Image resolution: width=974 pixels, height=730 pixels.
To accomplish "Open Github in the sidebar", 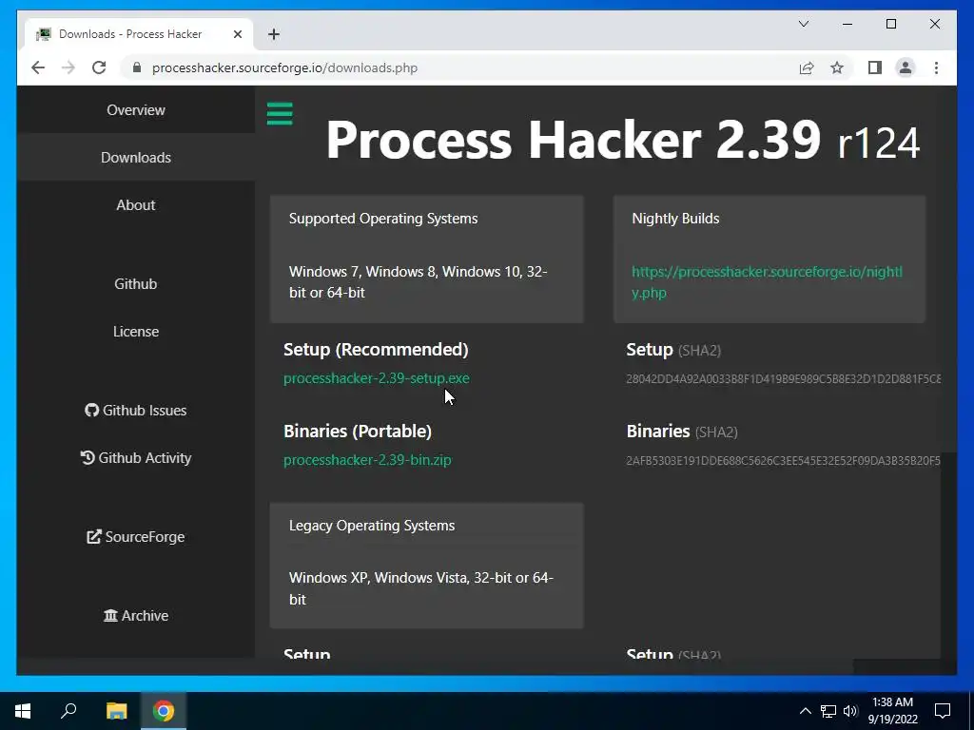I will pyautogui.click(x=135, y=283).
